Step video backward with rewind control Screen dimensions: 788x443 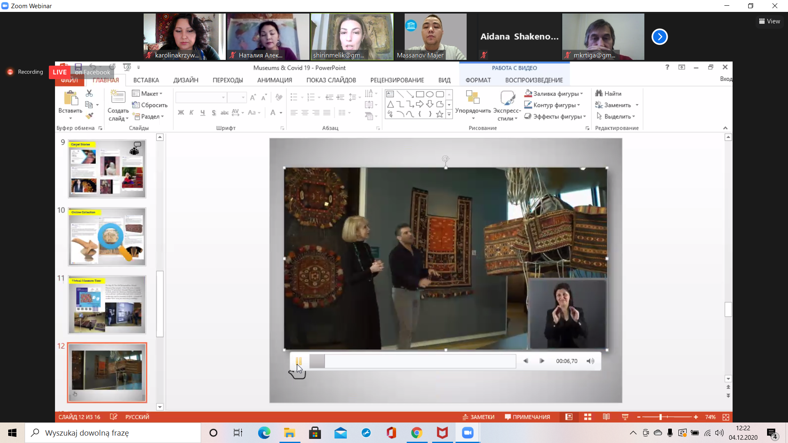pyautogui.click(x=526, y=361)
